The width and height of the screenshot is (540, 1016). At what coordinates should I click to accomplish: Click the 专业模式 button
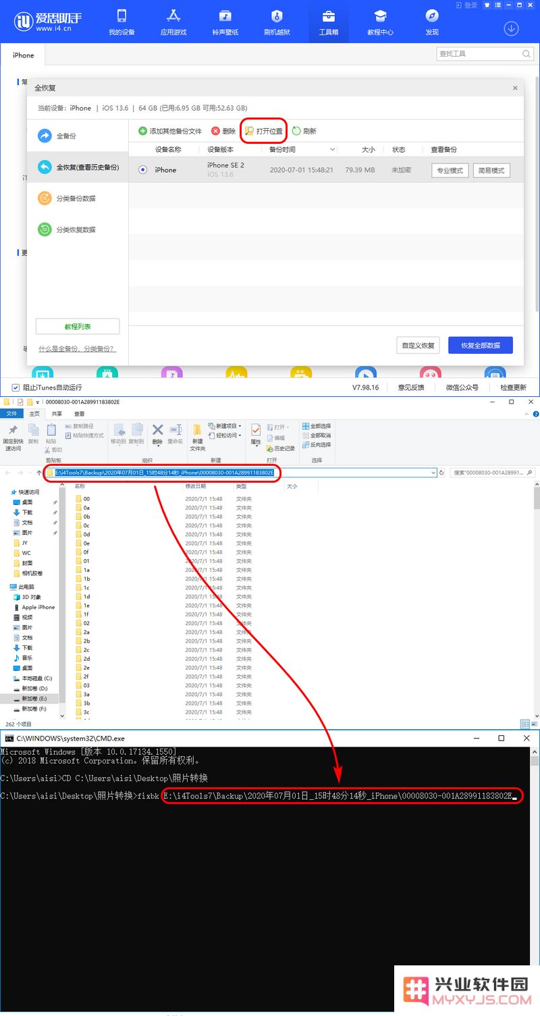[450, 171]
